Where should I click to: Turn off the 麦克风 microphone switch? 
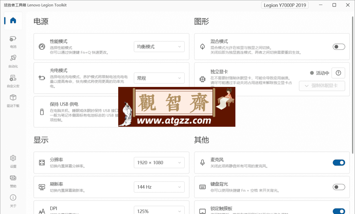[x=339, y=163]
